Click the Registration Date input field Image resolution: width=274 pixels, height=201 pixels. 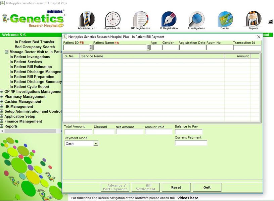click(x=192, y=47)
